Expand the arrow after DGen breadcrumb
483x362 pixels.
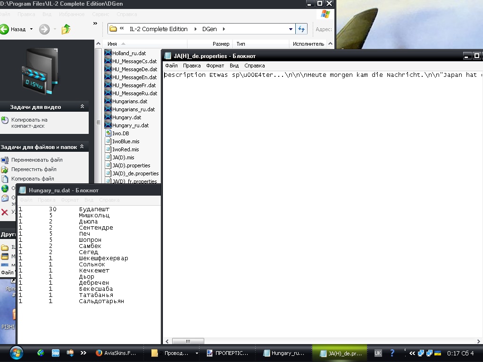pos(224,29)
